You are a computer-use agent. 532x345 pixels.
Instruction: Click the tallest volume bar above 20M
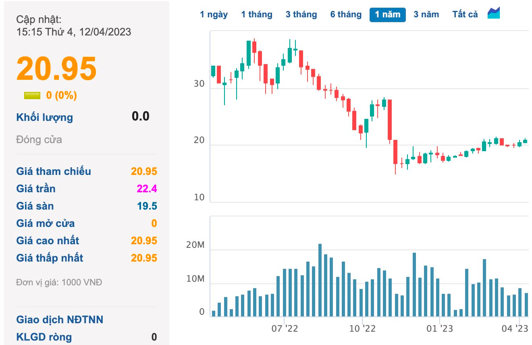click(320, 280)
